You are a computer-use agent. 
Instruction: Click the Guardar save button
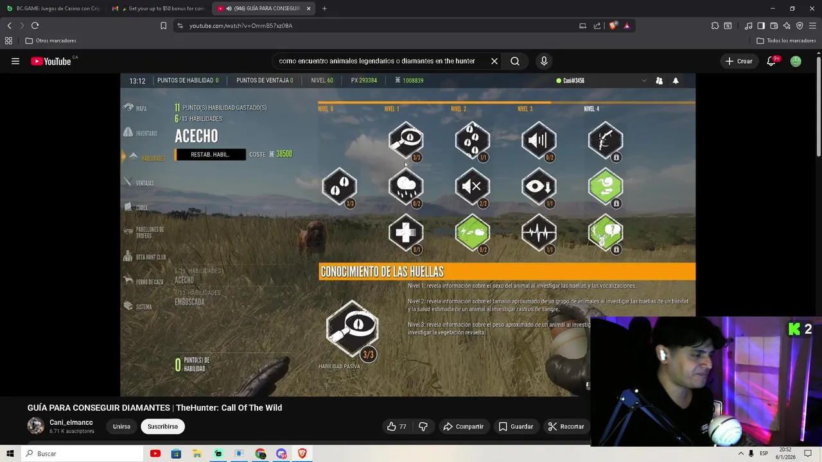pos(516,426)
